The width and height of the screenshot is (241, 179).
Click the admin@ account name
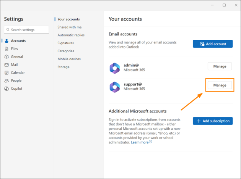pos(131,65)
